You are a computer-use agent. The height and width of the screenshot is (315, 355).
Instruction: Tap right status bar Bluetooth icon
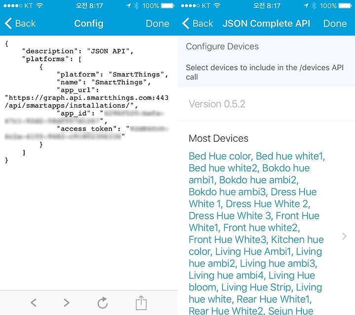click(314, 5)
